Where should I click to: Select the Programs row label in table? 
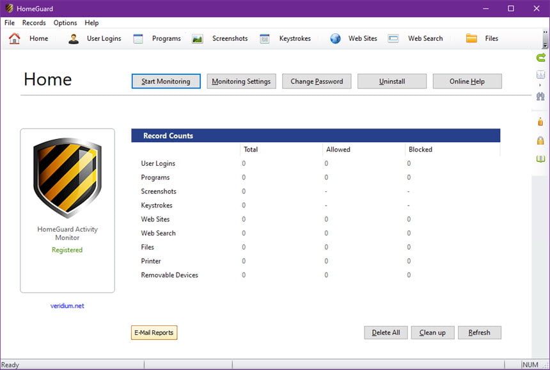[x=155, y=177]
